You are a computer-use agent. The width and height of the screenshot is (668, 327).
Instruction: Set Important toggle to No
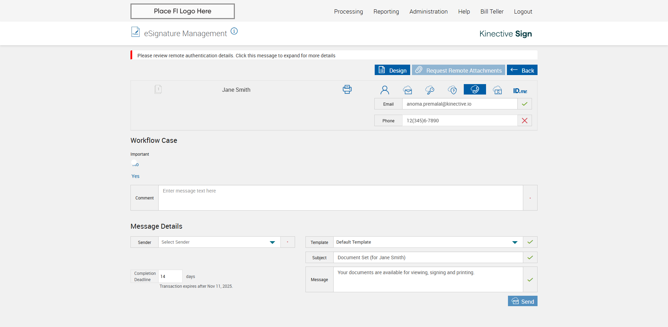tap(135, 164)
